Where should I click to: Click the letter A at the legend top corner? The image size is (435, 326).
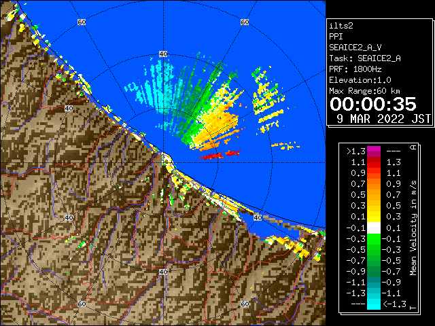point(413,147)
